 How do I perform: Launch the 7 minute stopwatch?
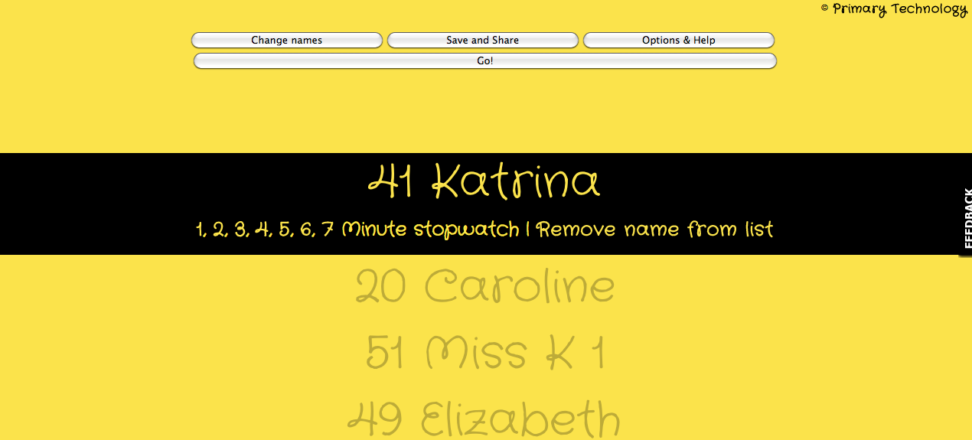[x=328, y=230]
